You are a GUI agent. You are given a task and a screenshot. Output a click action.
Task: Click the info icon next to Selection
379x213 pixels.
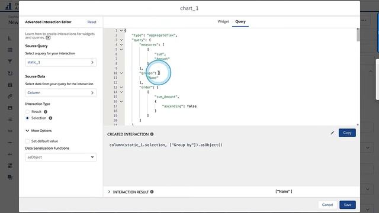(50, 118)
